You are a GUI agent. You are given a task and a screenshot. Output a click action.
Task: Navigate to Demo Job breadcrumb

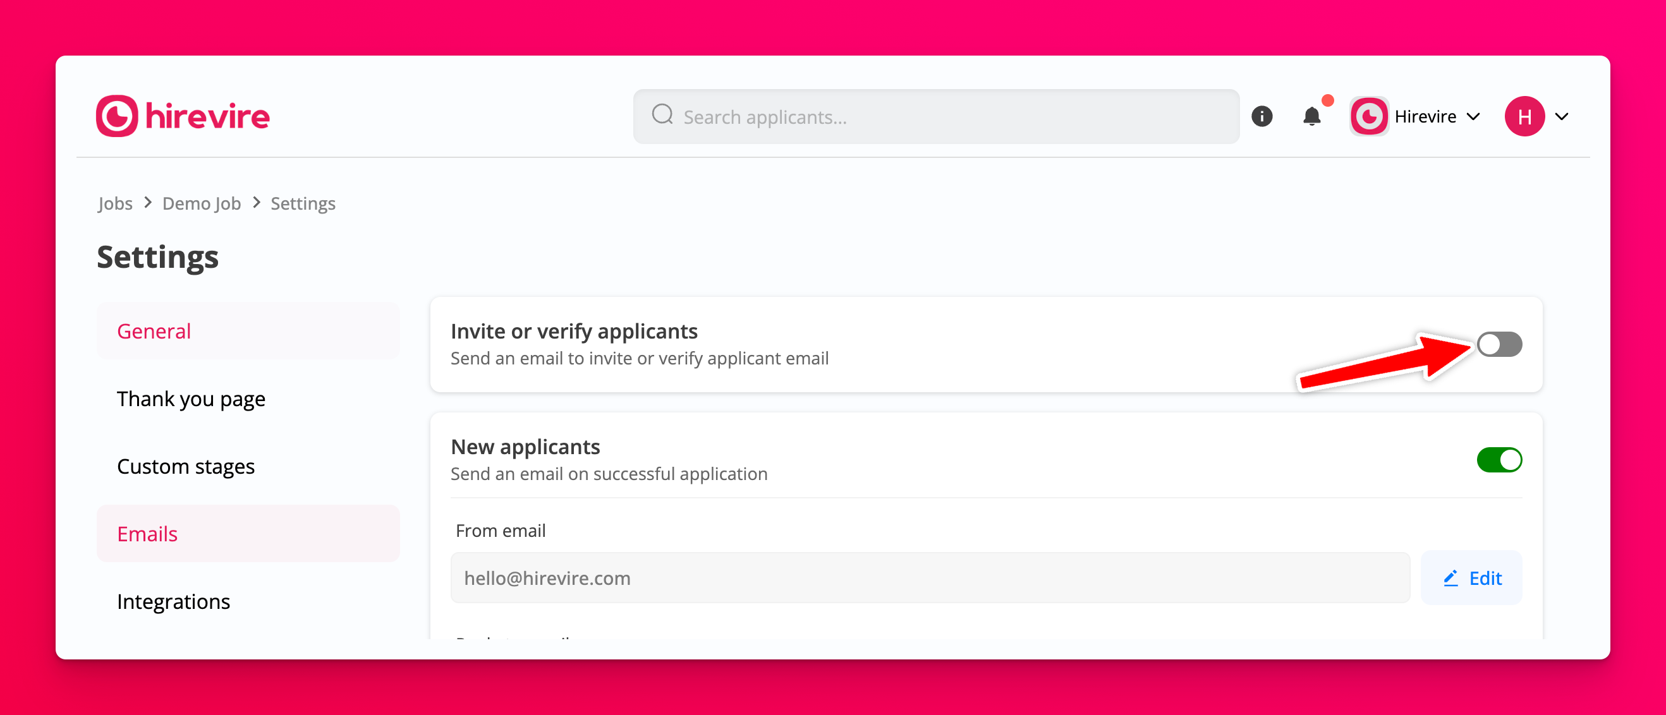(x=201, y=203)
